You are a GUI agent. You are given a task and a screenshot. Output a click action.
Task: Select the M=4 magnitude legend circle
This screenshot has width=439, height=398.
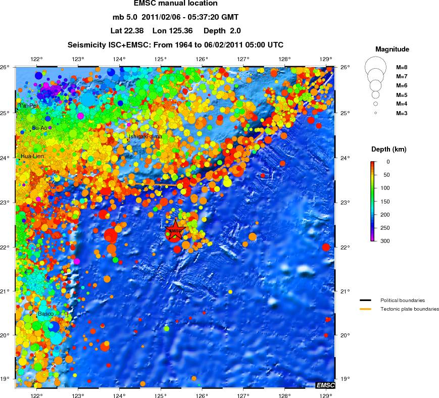pyautogui.click(x=375, y=104)
